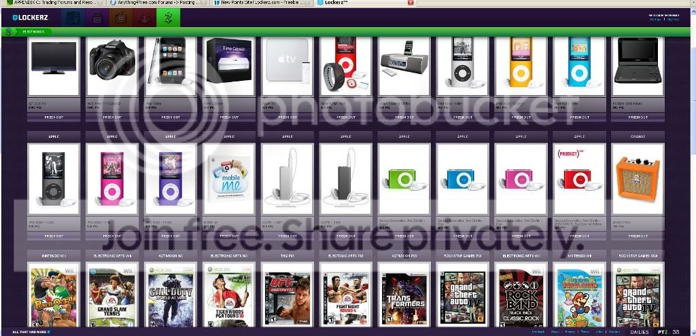The width and height of the screenshot is (696, 336).
Task: Open the green iPod Shuffle product
Action: pos(404,179)
